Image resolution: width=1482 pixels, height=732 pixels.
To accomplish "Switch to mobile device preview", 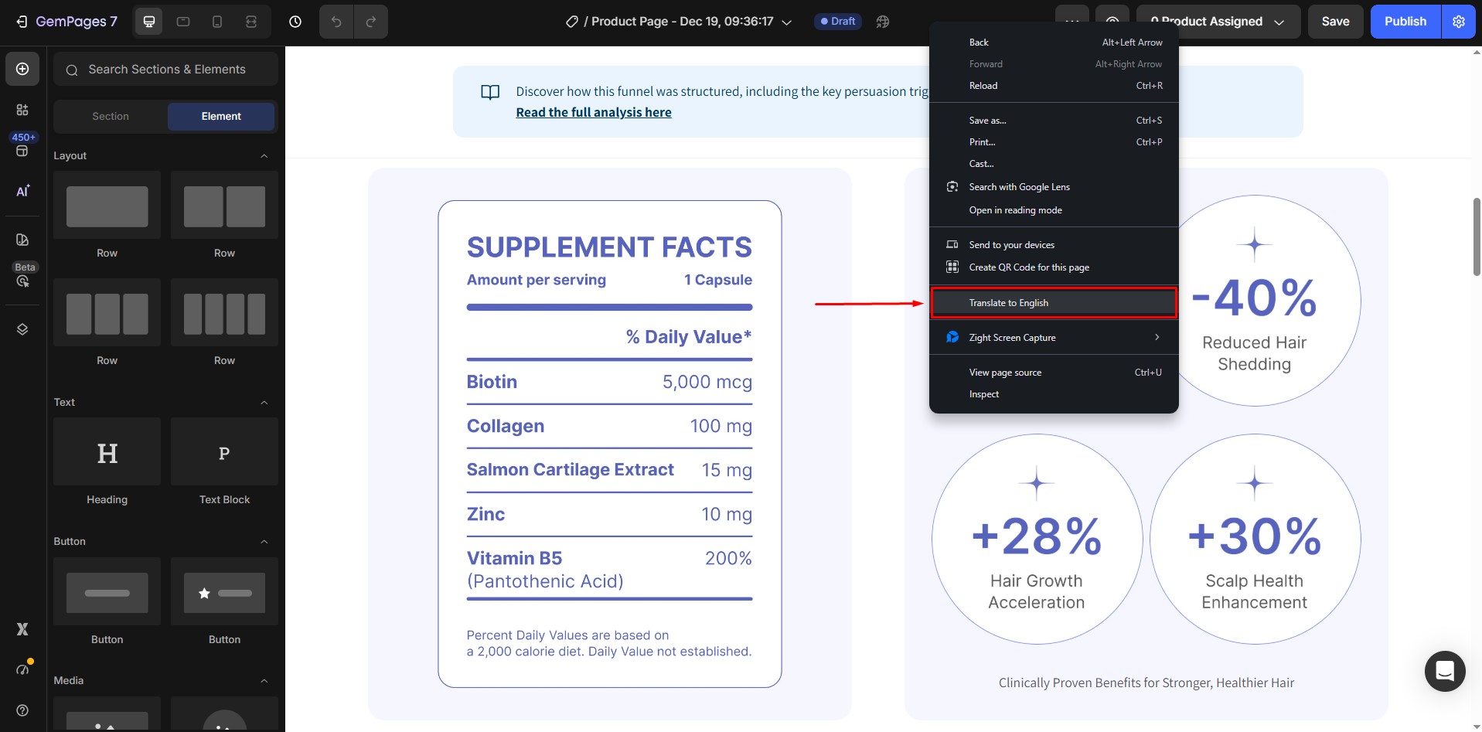I will 217,22.
